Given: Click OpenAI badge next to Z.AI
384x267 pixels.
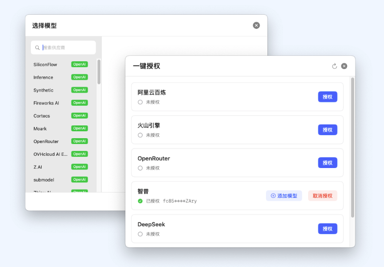Looking at the screenshot, I should pyautogui.click(x=79, y=167).
